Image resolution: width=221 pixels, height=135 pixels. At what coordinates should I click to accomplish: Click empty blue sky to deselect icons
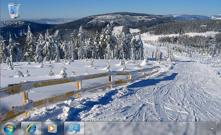(113, 6)
